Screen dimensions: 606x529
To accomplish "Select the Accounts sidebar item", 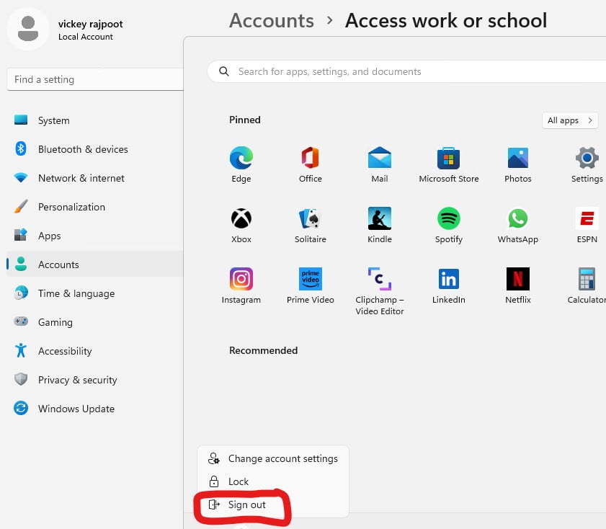I will (x=94, y=264).
